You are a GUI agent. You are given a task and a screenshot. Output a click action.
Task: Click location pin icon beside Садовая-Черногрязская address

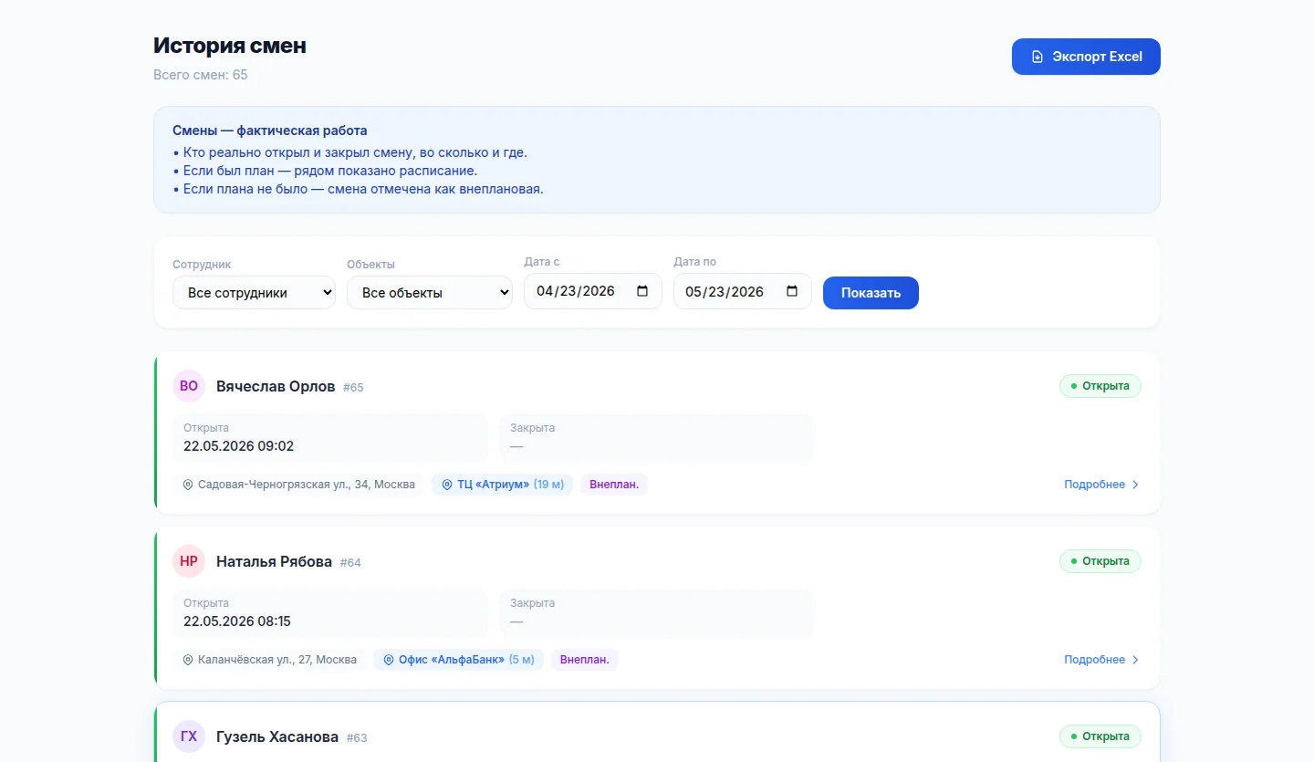point(188,485)
